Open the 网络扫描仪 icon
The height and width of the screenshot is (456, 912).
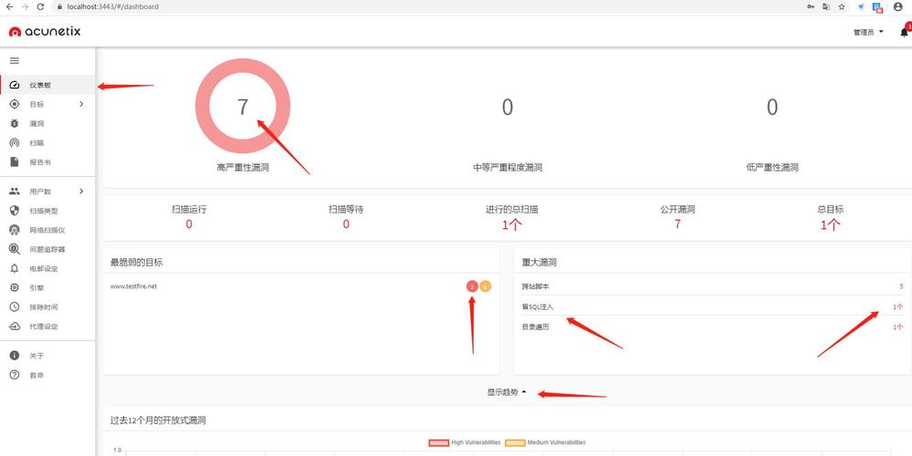click(15, 230)
